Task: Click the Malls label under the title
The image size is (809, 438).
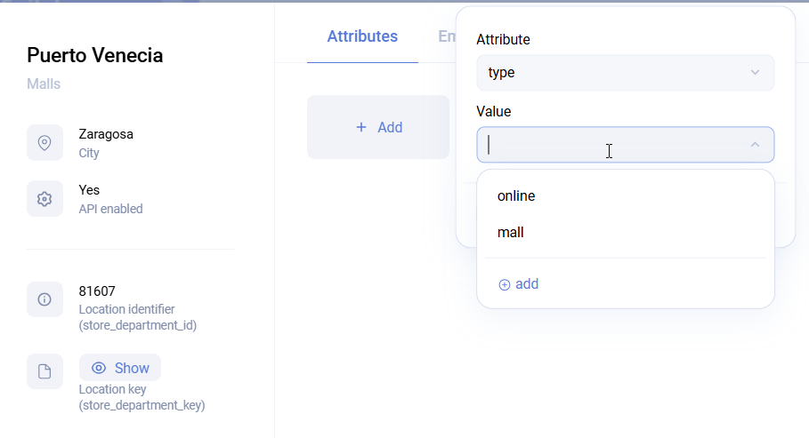Action: point(44,84)
